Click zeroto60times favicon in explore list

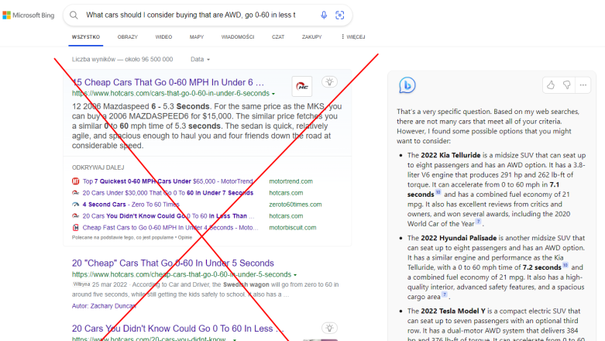click(76, 205)
